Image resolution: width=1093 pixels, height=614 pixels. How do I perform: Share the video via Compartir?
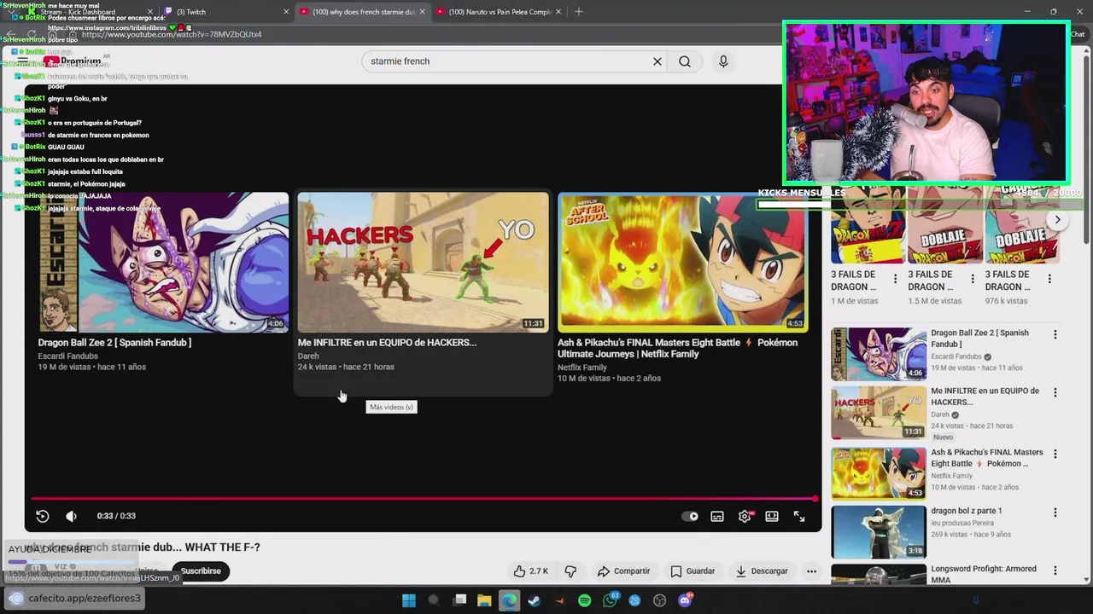tap(624, 571)
